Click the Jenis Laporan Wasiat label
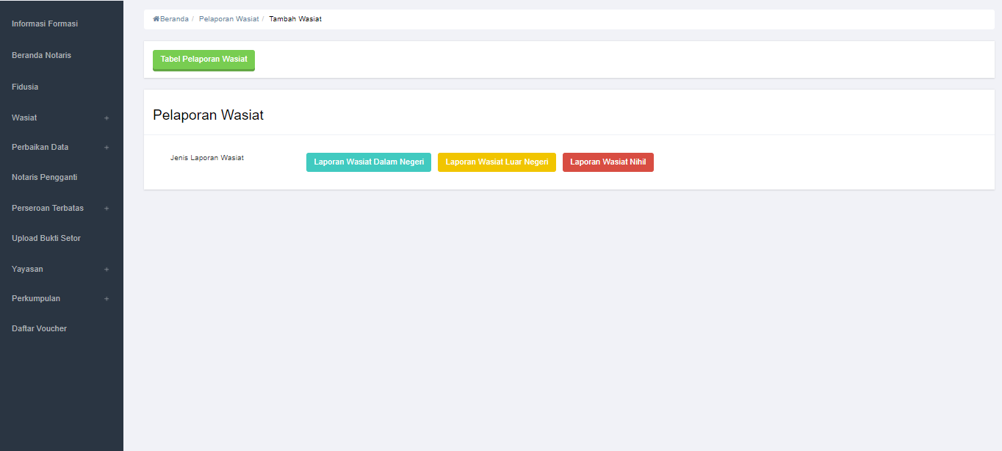 [207, 158]
